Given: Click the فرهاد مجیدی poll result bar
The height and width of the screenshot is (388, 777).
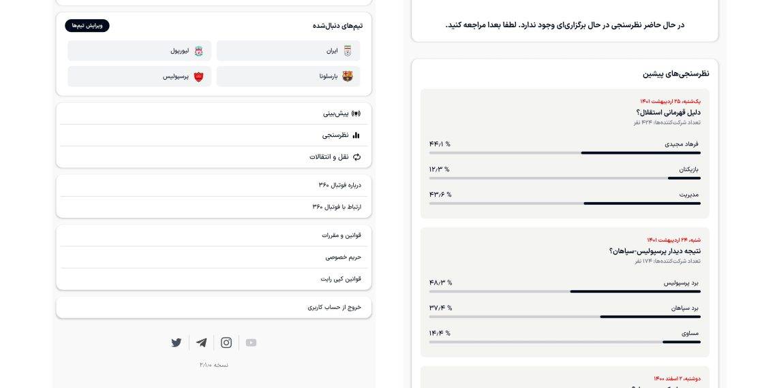Looking at the screenshot, I should [564, 152].
